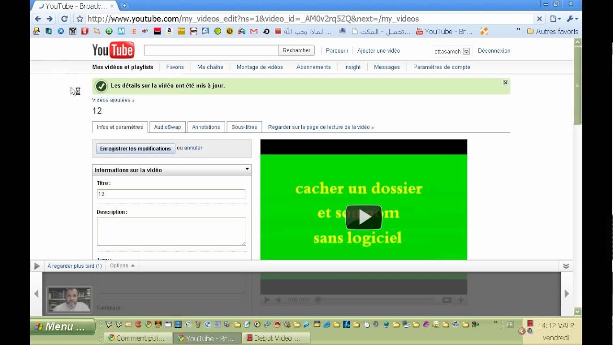Image resolution: width=613 pixels, height=345 pixels.
Task: Click the taskbar clock showing 14:12
Action: (556, 326)
